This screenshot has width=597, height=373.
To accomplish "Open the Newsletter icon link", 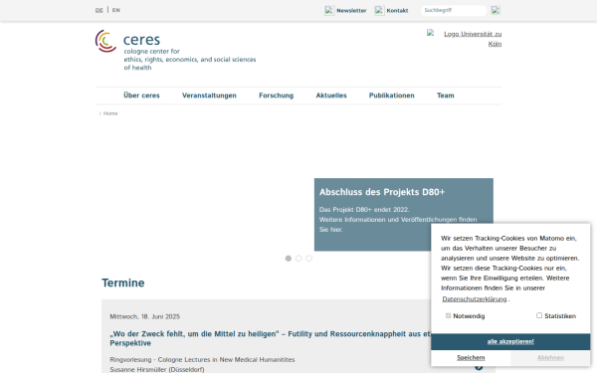I will tap(329, 11).
